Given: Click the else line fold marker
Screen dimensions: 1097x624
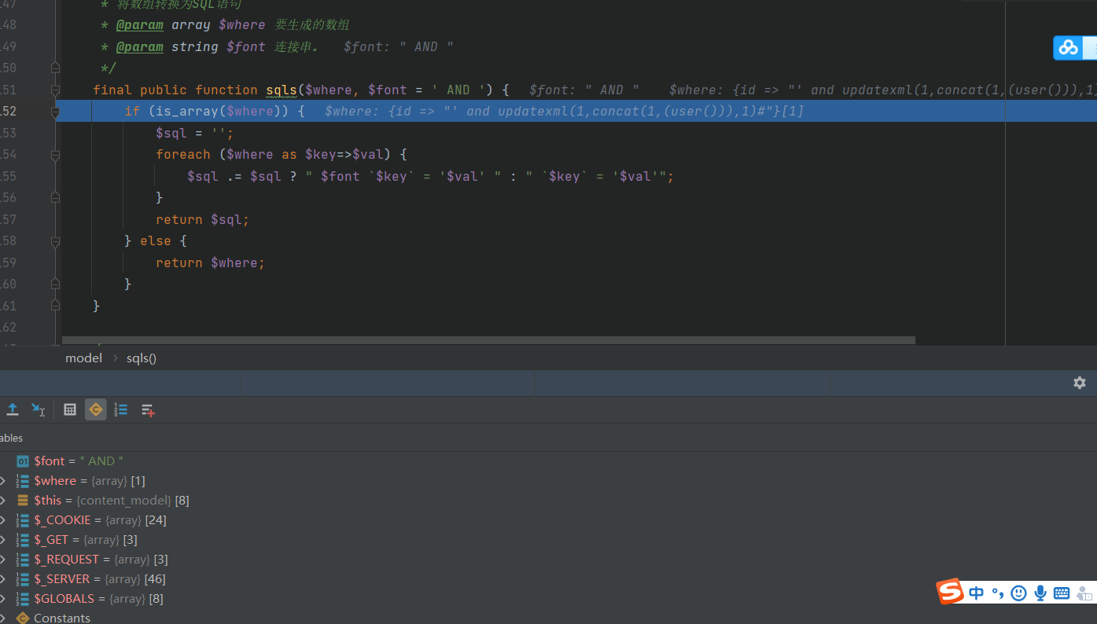Looking at the screenshot, I should [55, 241].
